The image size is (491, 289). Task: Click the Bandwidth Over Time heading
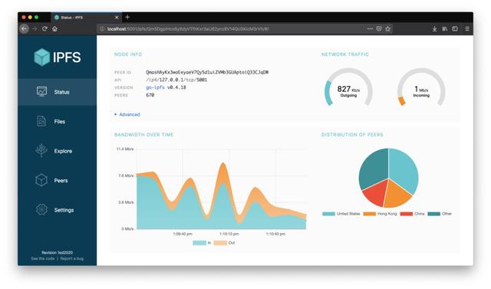coord(143,135)
